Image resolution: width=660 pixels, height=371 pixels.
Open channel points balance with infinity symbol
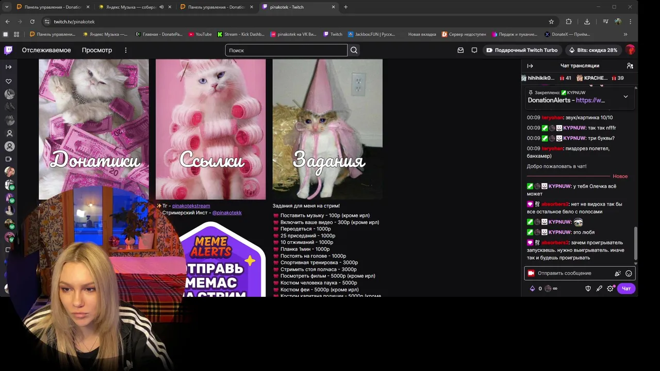pyautogui.click(x=551, y=289)
